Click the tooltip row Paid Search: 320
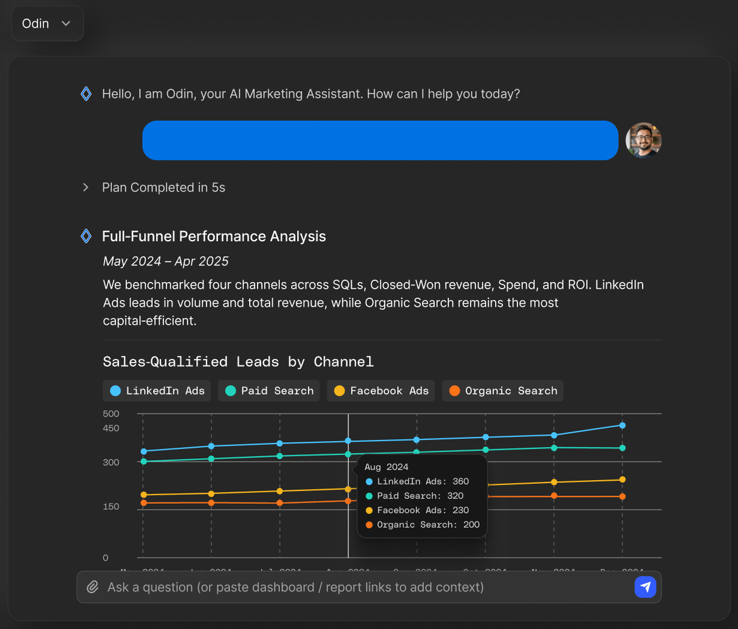The width and height of the screenshot is (738, 629). [x=414, y=496]
